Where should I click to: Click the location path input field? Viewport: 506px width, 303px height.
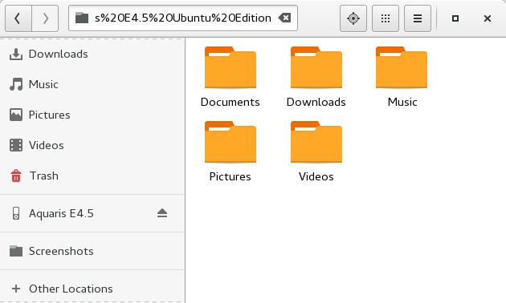click(x=183, y=18)
